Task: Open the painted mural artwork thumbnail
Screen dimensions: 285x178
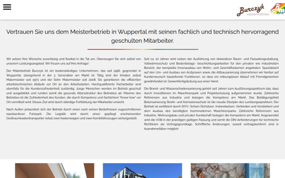Action: coord(230,170)
